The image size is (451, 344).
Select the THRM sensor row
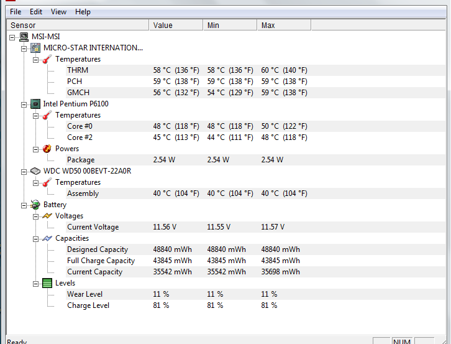[x=255, y=70]
